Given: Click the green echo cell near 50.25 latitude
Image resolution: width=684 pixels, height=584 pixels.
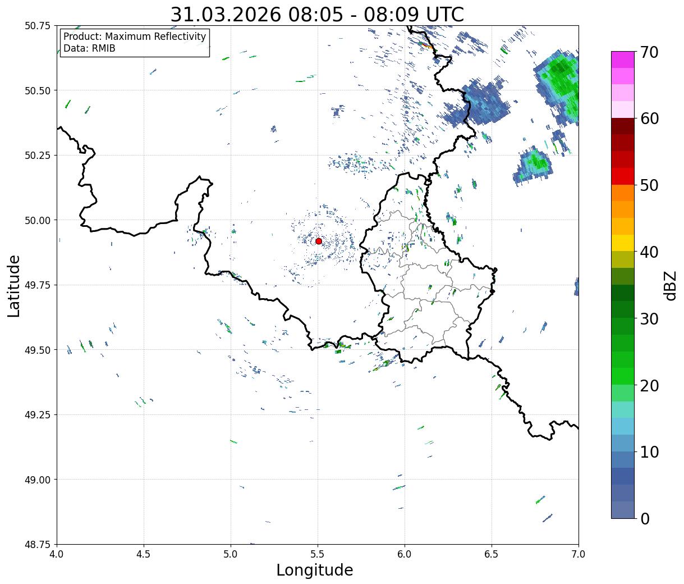Looking at the screenshot, I should (534, 163).
